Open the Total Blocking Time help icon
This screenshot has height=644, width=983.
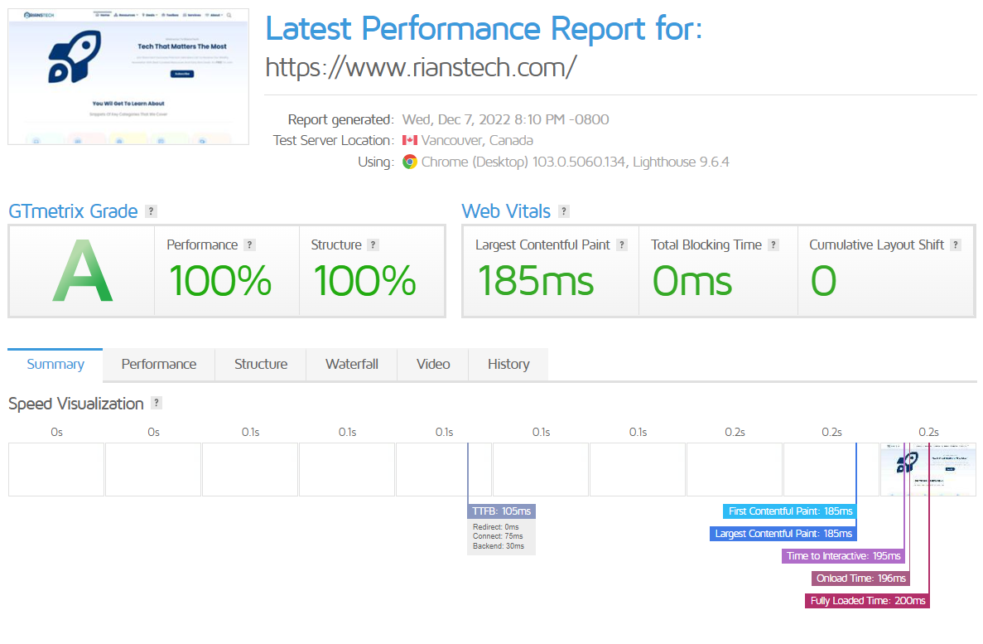[773, 245]
